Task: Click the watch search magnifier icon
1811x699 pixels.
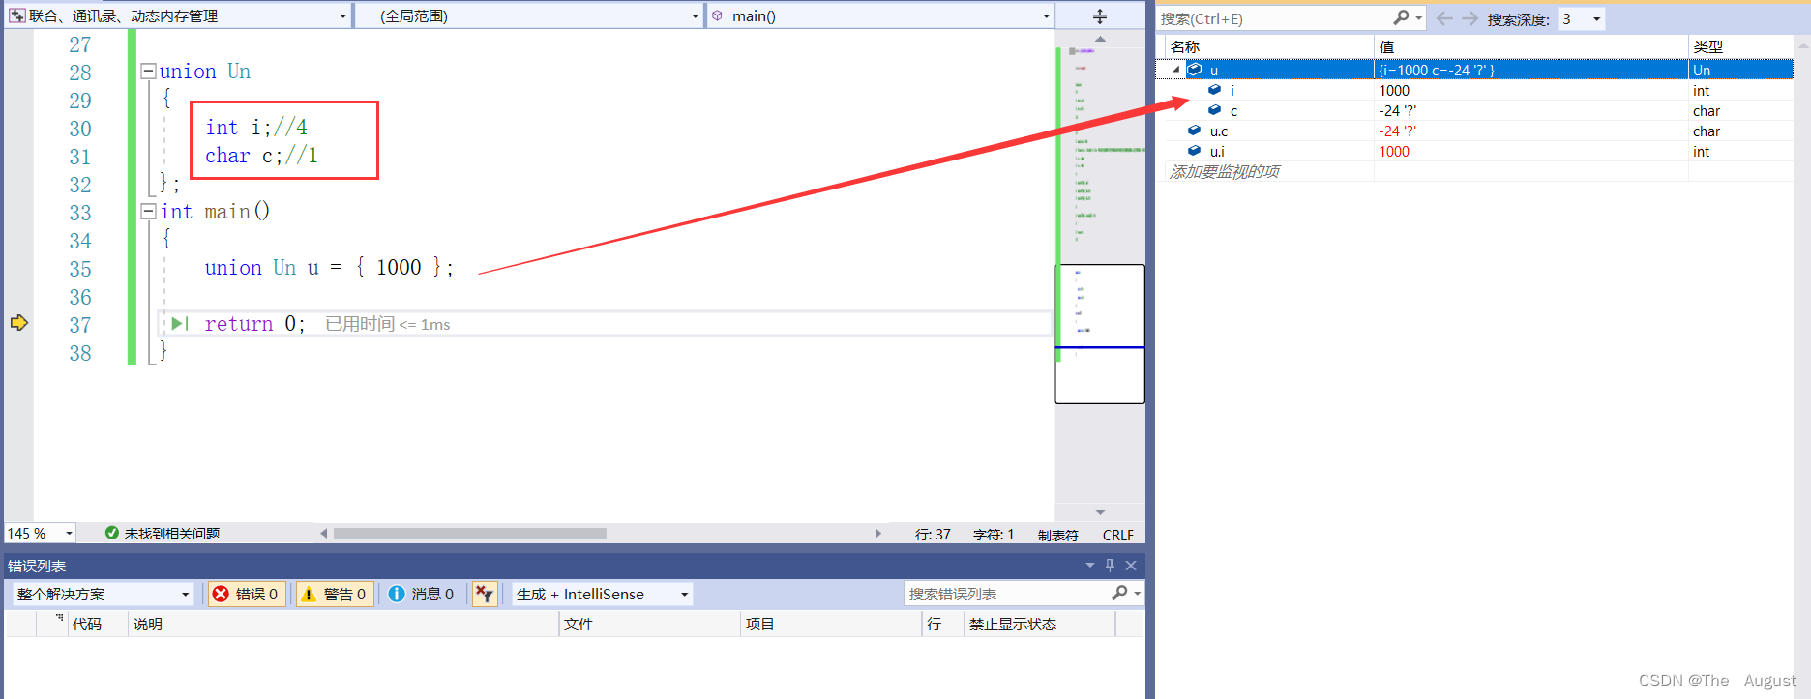Action: tap(1401, 18)
